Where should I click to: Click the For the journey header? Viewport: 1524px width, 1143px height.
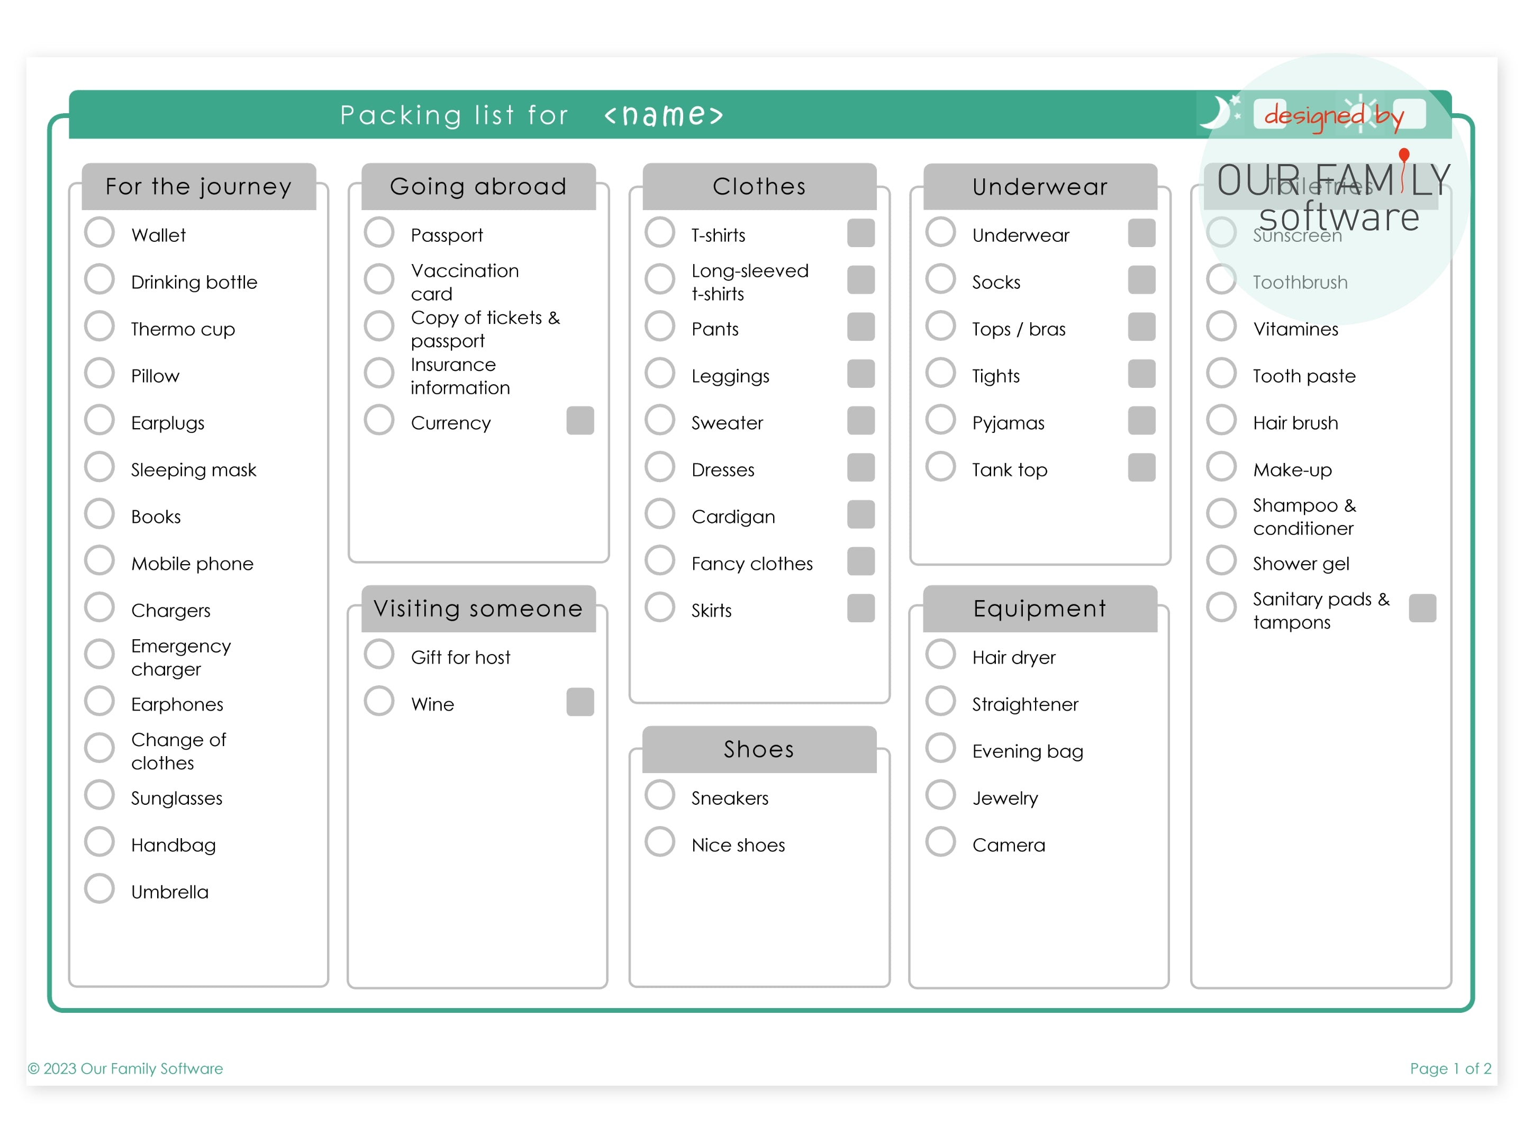click(199, 187)
